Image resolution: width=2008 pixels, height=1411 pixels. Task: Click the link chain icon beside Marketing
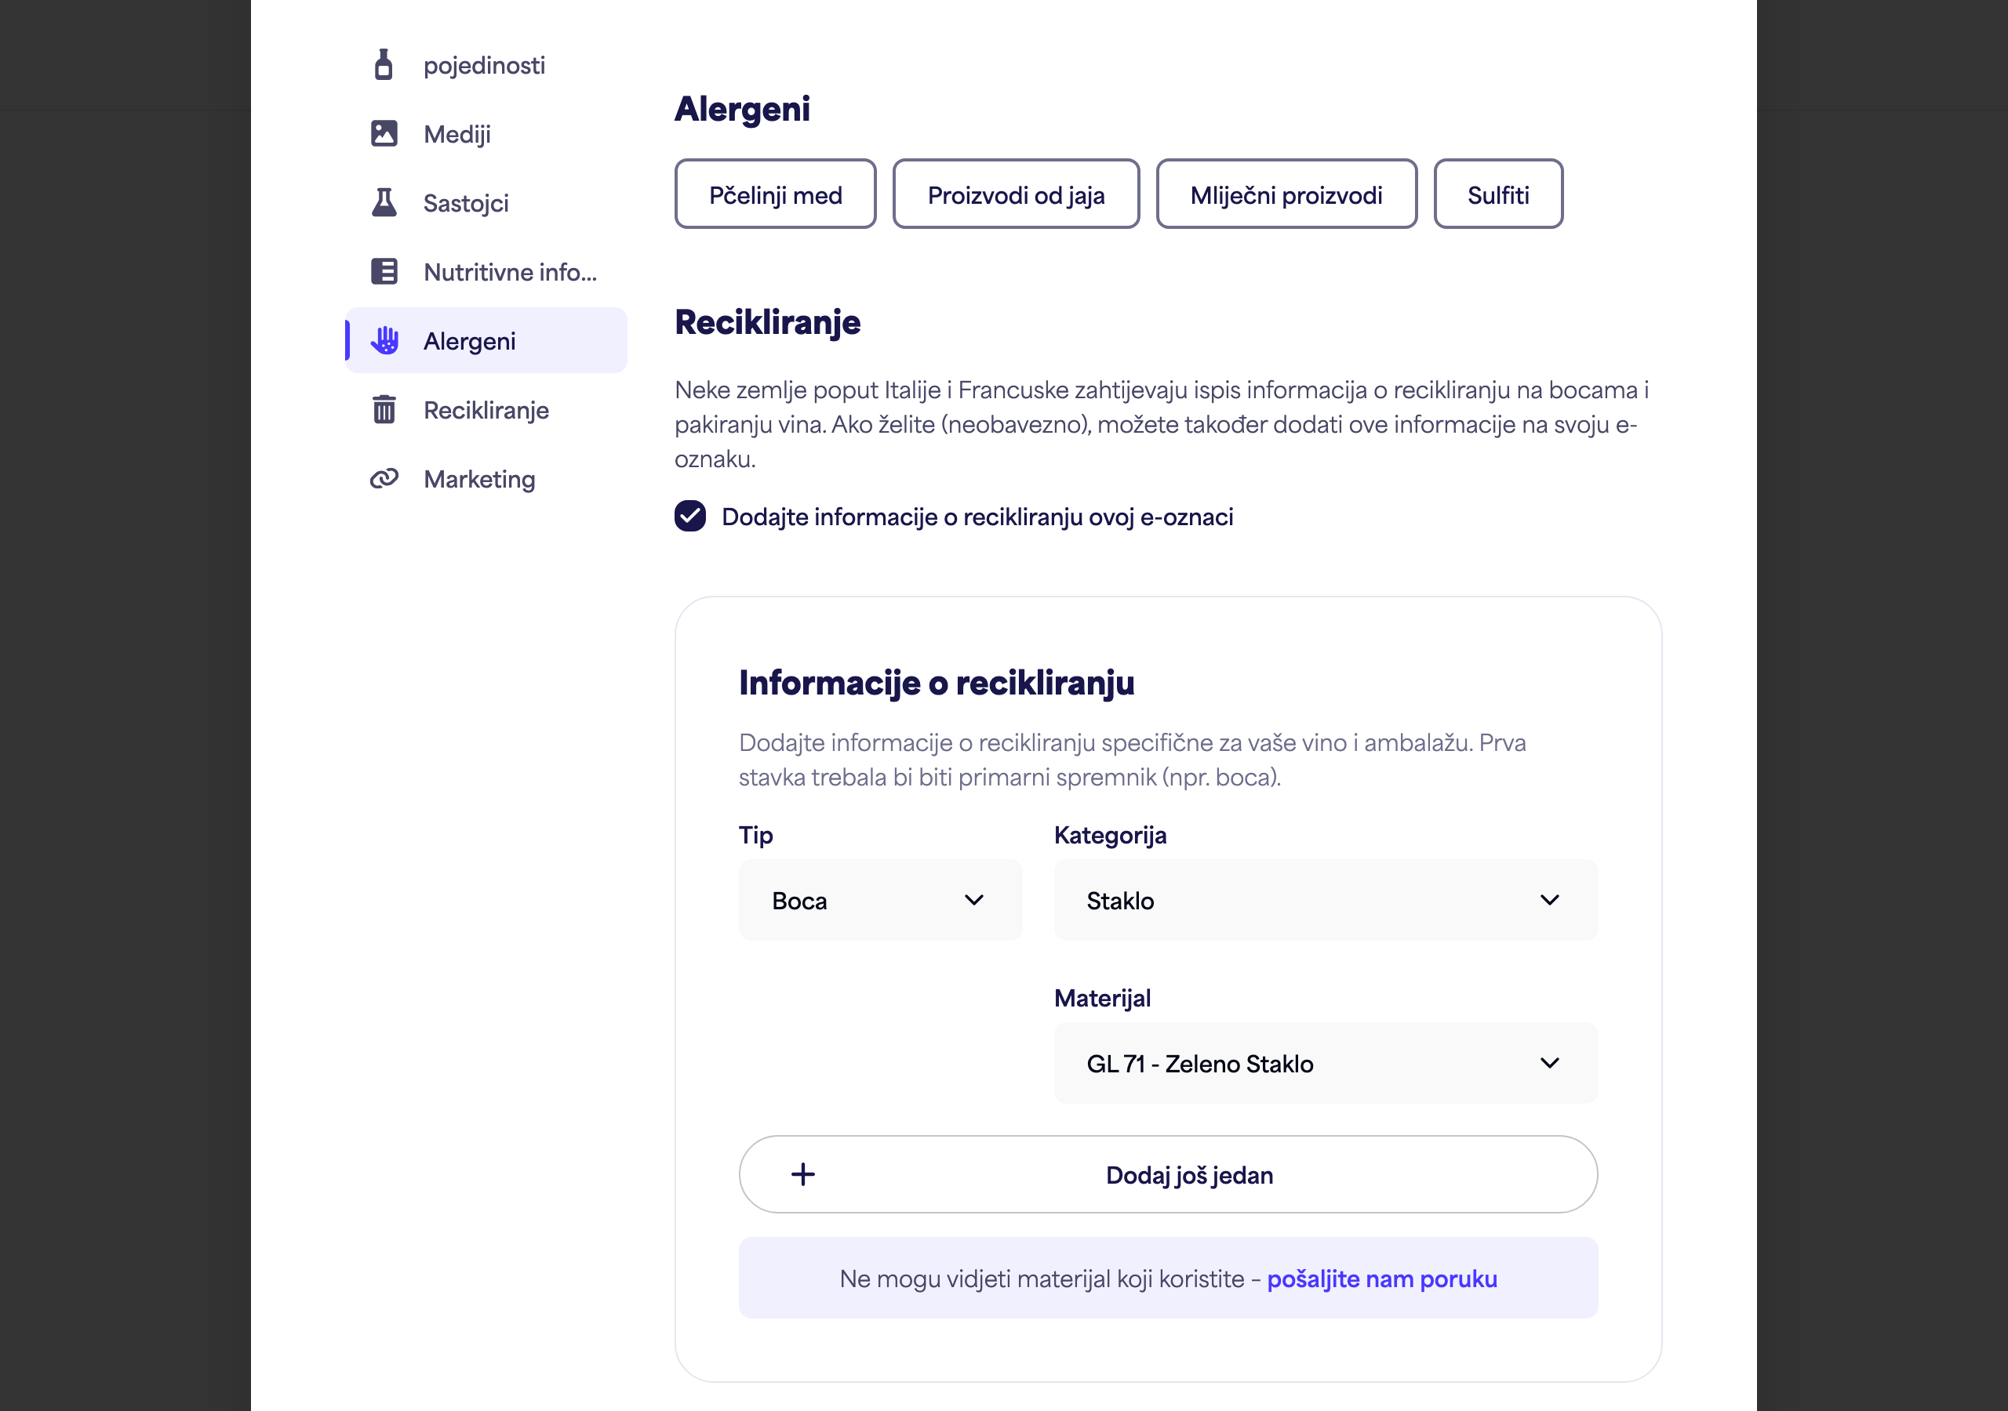coord(384,478)
